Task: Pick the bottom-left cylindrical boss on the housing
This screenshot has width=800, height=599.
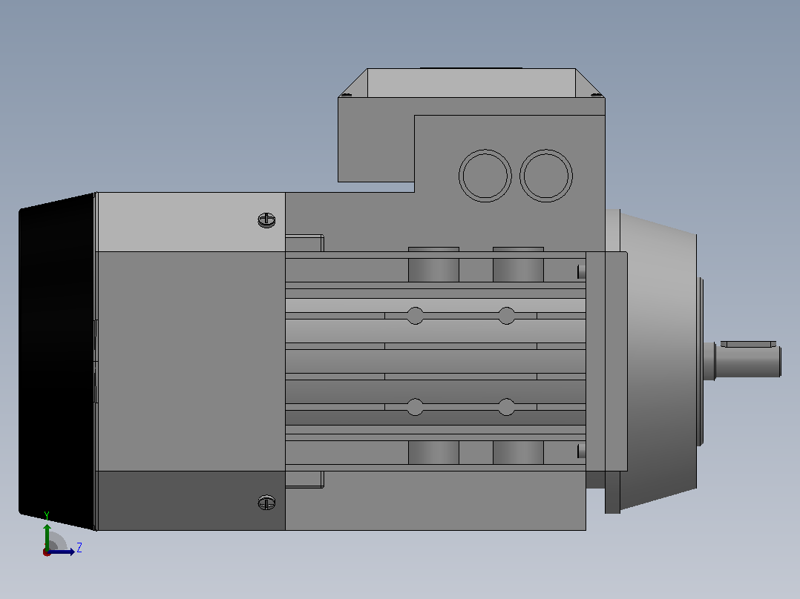Action: [433, 453]
